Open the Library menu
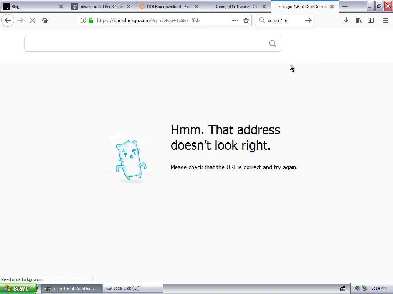393x294 pixels. 358,21
